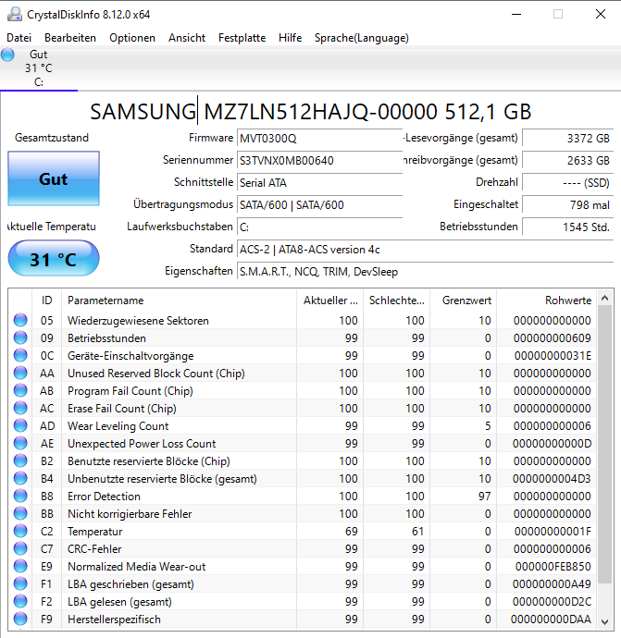Image resolution: width=621 pixels, height=638 pixels.
Task: Click the Seriennummer field S3TVNX0MB00640
Action: click(319, 160)
